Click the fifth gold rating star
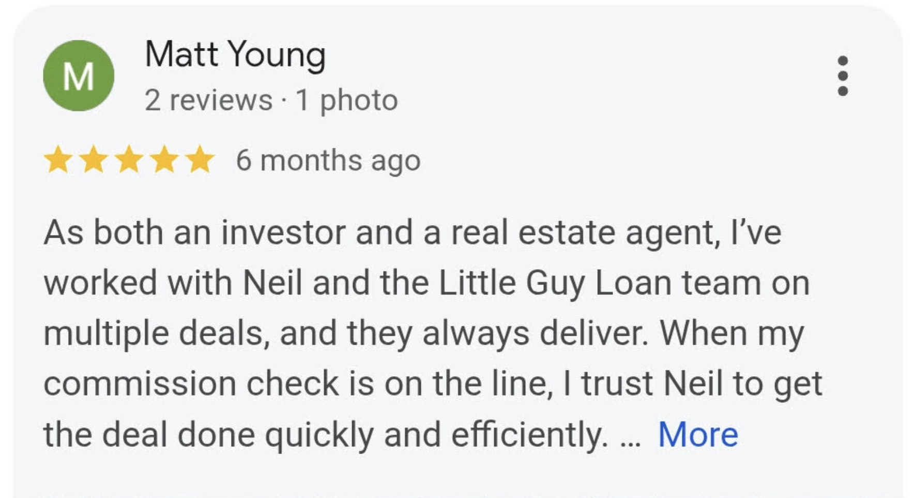This screenshot has width=914, height=498. coord(200,159)
